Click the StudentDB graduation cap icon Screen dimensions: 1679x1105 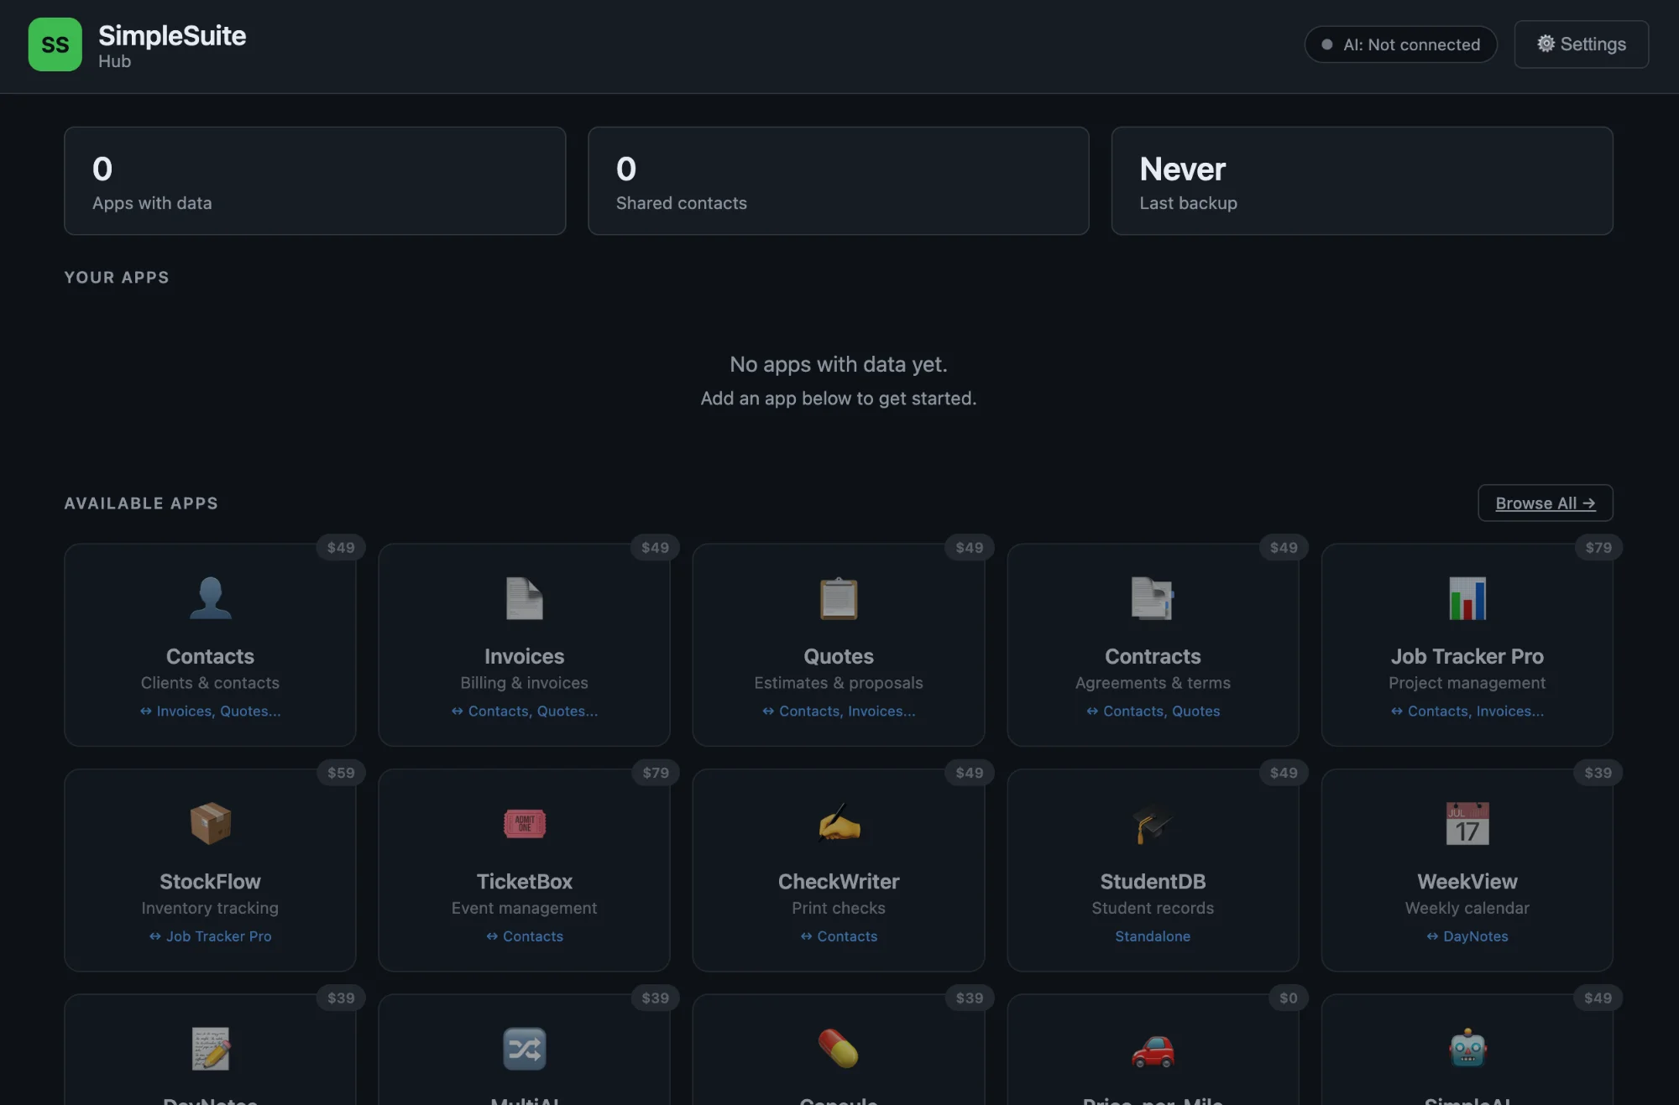(x=1153, y=823)
